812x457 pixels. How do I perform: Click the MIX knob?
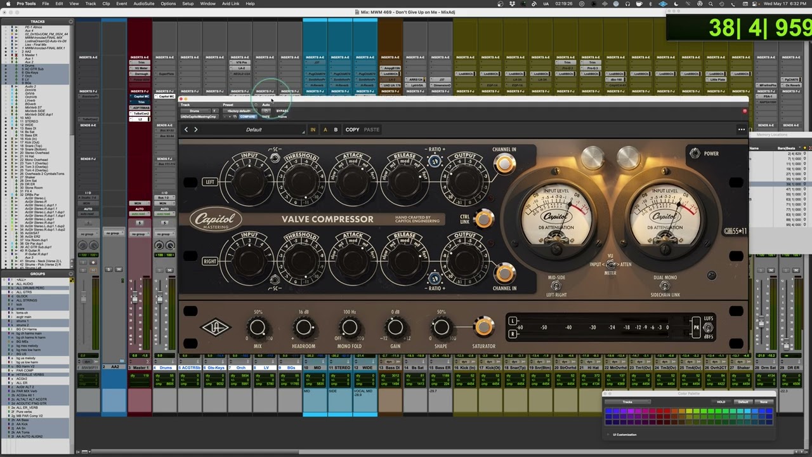[258, 328]
